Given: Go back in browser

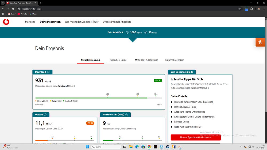Looking at the screenshot, I should coord(3,9).
